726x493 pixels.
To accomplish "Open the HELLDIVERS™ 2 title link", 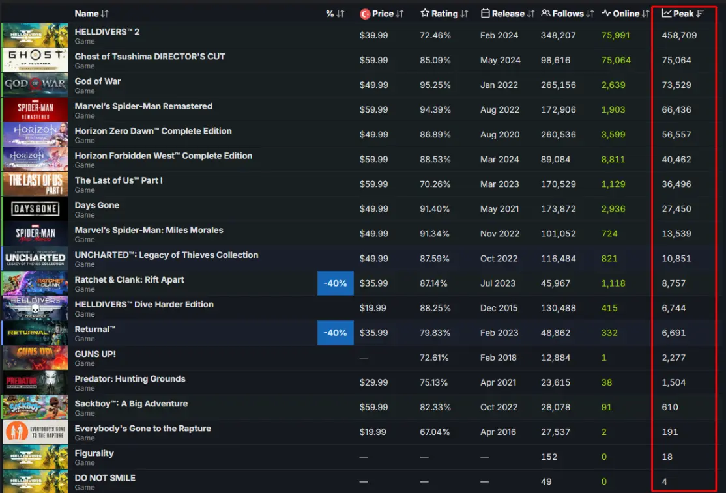I will tap(107, 31).
